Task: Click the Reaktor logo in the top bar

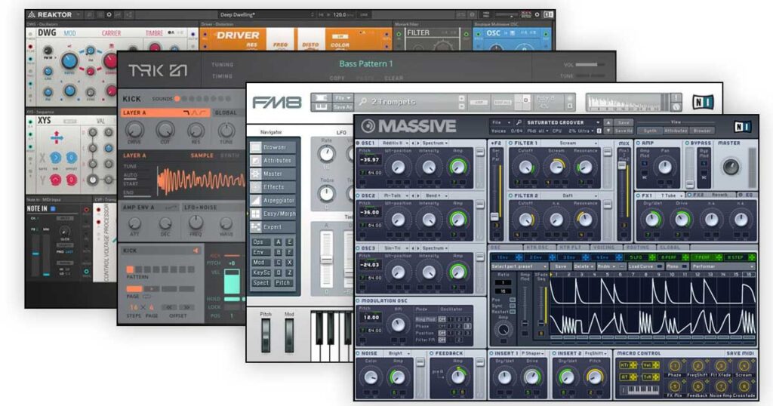Action: 32,14
